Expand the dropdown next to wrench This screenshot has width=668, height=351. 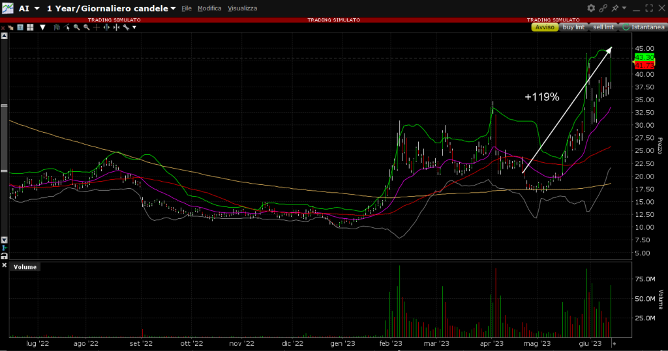(x=134, y=27)
